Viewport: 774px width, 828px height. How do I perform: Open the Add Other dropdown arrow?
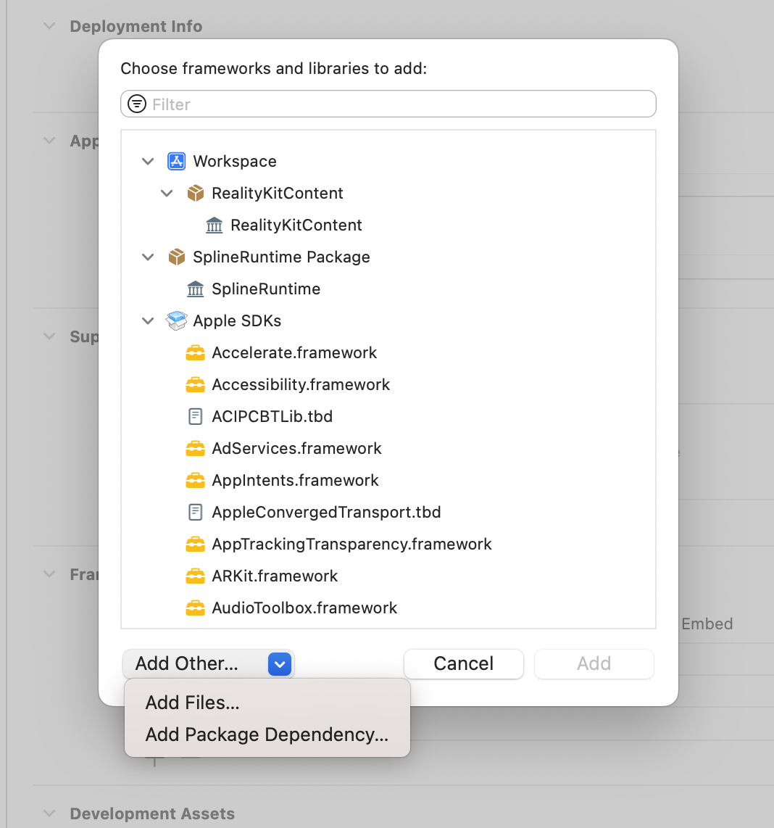click(x=280, y=663)
